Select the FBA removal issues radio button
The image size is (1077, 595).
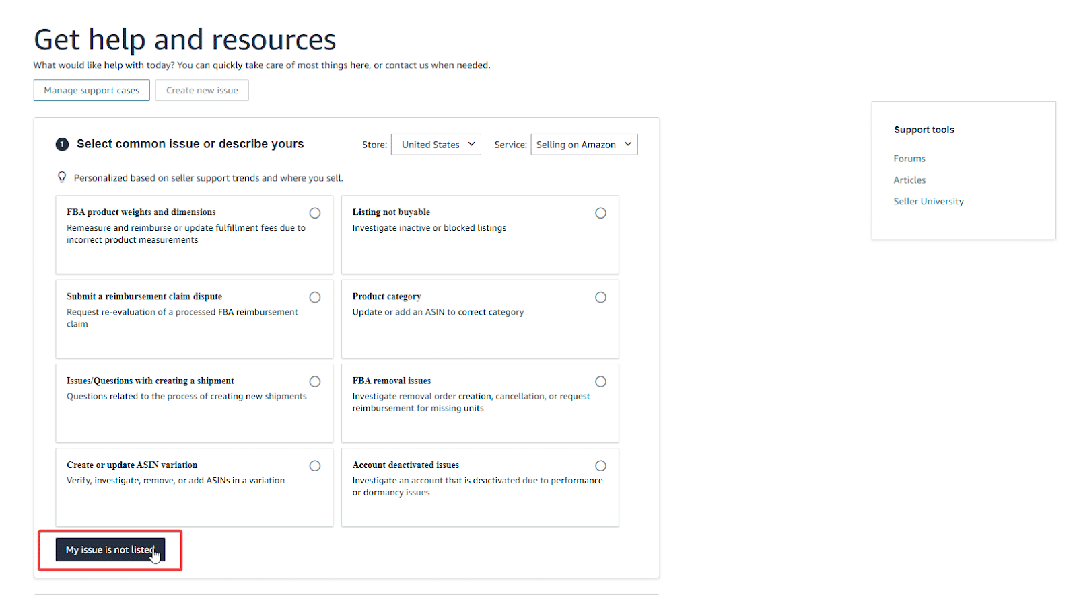point(600,382)
